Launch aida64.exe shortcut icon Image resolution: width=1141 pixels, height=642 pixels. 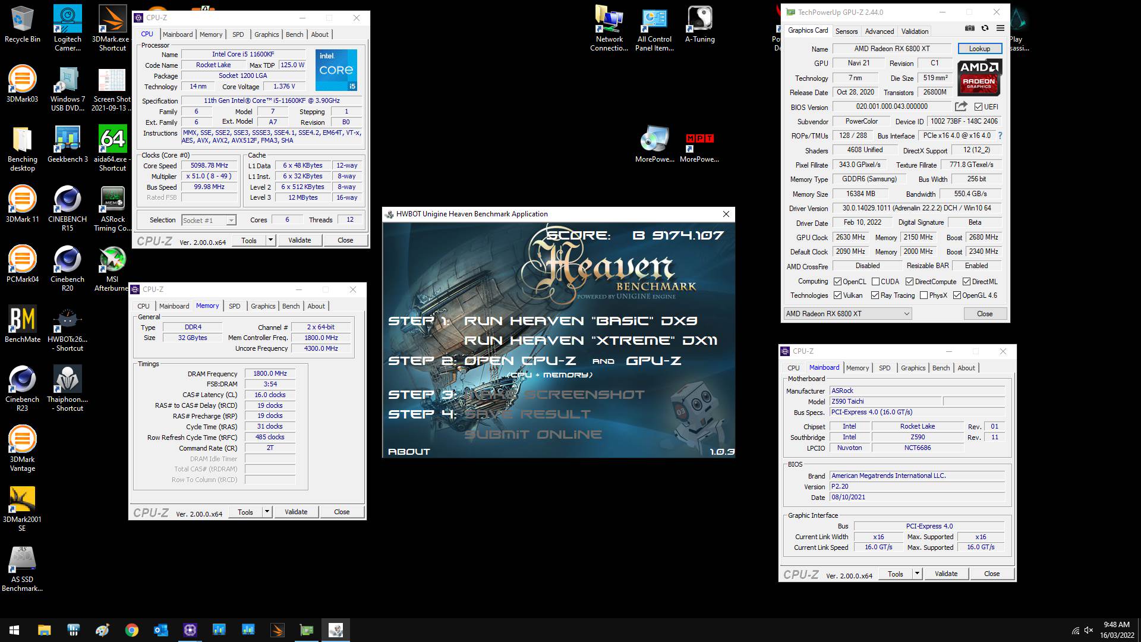[112, 148]
